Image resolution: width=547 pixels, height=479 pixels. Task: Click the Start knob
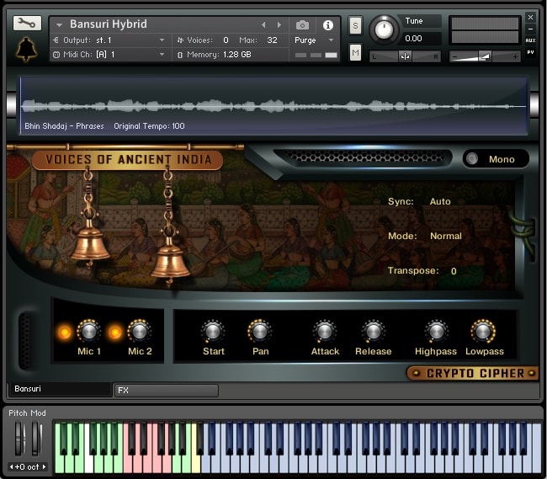tap(213, 331)
